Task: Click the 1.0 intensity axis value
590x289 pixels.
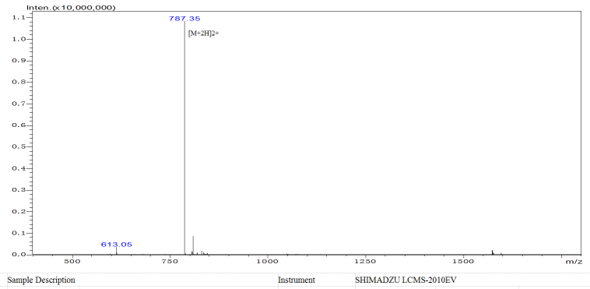Action: pyautogui.click(x=18, y=39)
